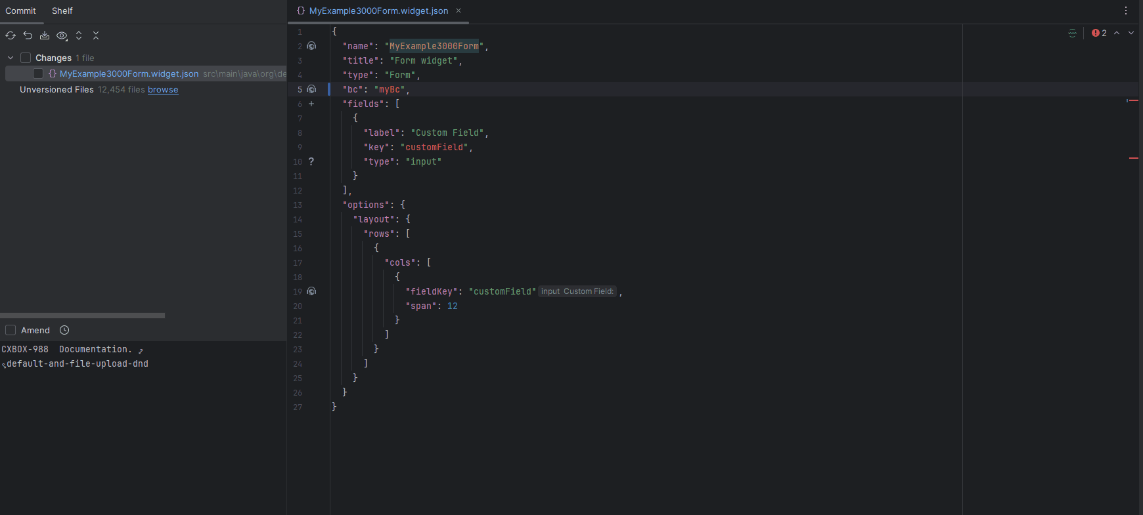Click the span value 12 on line 20
The width and height of the screenshot is (1143, 515).
pos(453,306)
